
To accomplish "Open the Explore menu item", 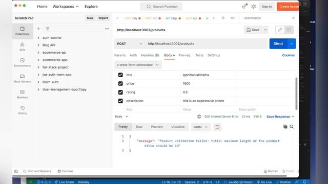I will (x=91, y=7).
